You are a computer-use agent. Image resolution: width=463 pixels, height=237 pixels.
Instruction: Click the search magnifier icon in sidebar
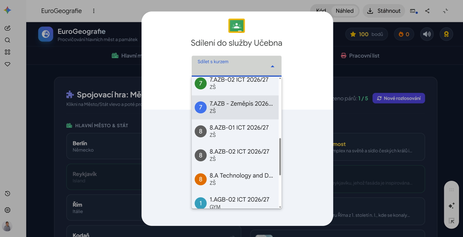(x=7, y=40)
